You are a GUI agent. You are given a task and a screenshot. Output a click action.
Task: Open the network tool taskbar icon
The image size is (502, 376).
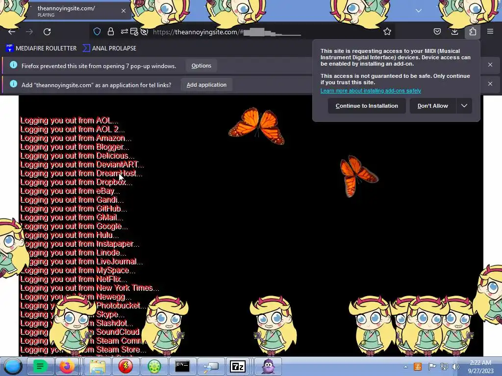pos(211,366)
